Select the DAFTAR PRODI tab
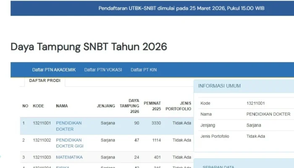This screenshot has height=168, width=294. click(x=45, y=81)
